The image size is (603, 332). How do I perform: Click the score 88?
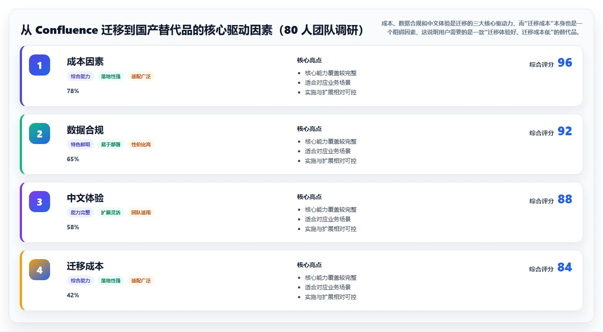point(565,199)
